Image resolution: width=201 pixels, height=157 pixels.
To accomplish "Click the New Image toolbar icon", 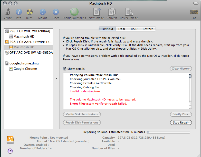I will pyautogui.click(x=97, y=12).
